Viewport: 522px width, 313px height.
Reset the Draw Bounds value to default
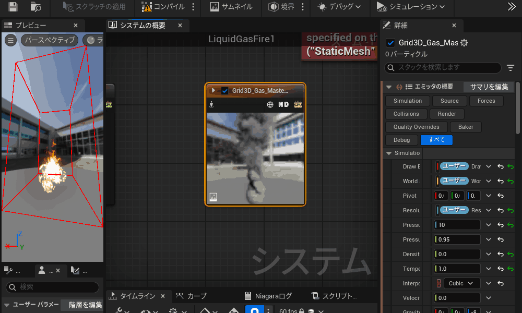[x=500, y=166]
